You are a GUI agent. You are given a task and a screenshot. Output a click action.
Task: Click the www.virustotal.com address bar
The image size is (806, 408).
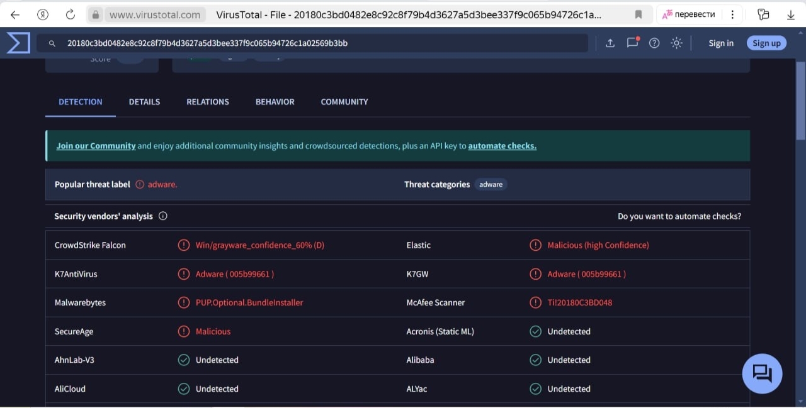[155, 14]
